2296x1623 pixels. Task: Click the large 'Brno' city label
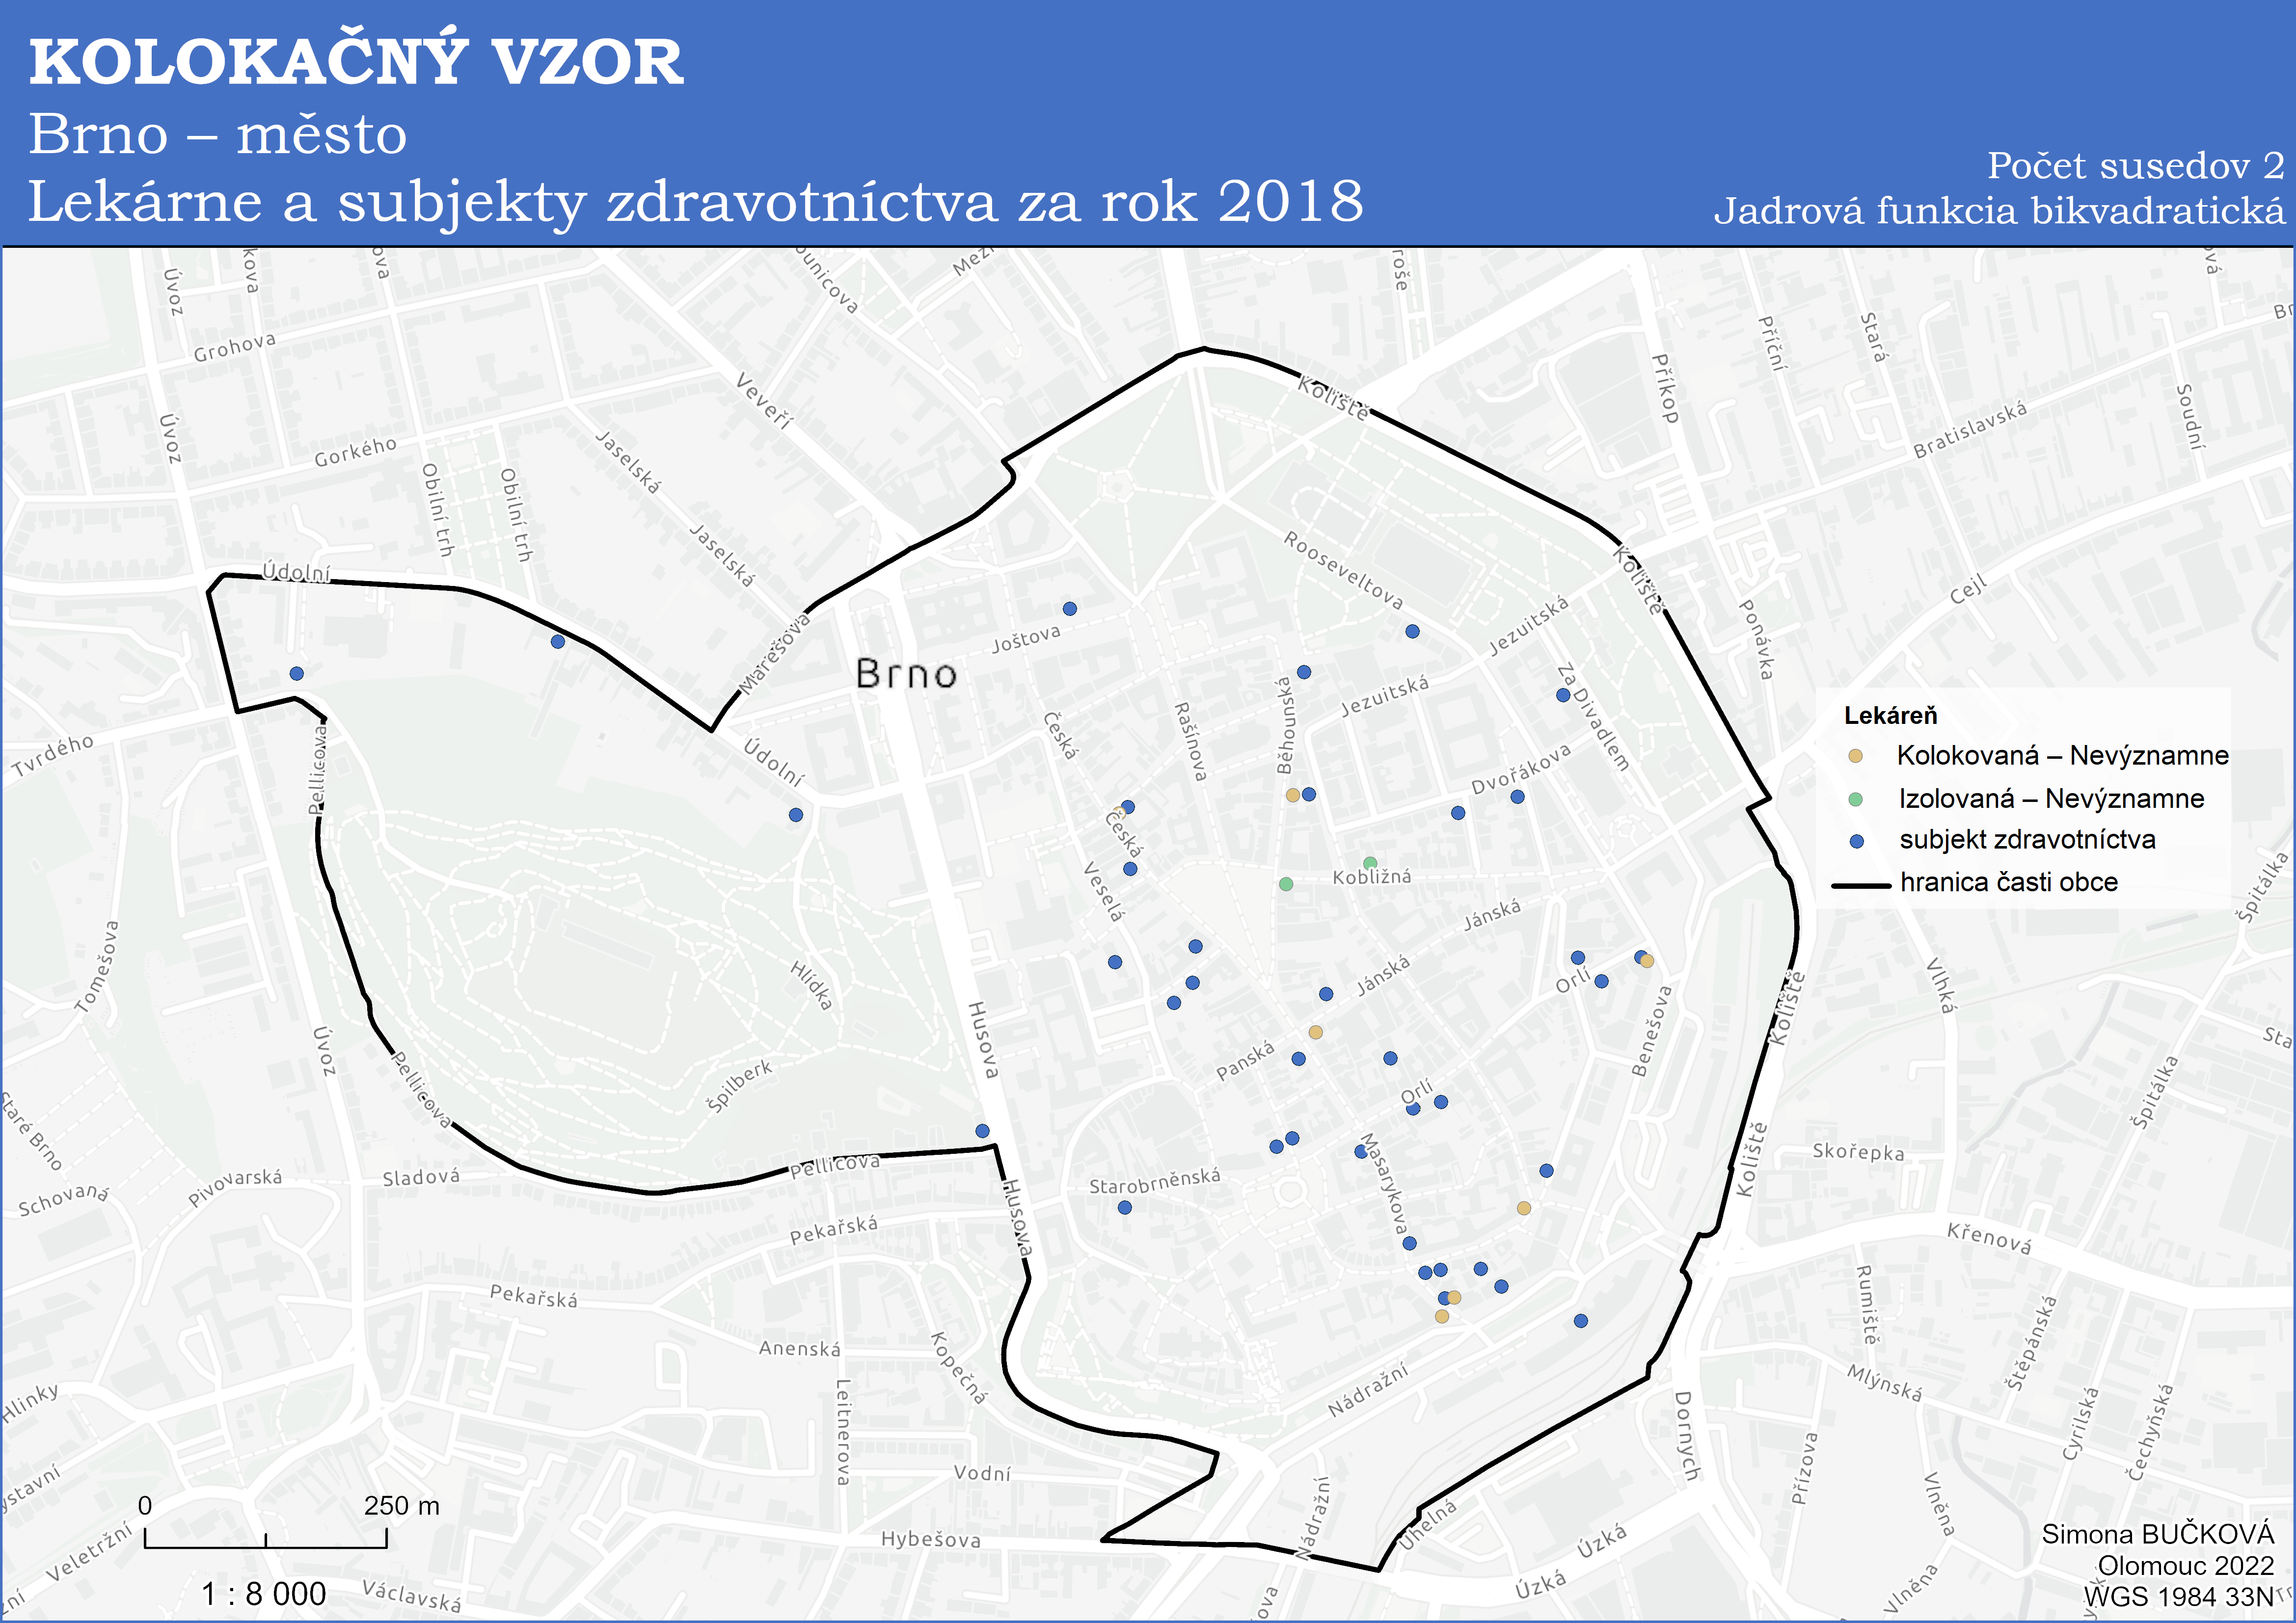(x=906, y=674)
